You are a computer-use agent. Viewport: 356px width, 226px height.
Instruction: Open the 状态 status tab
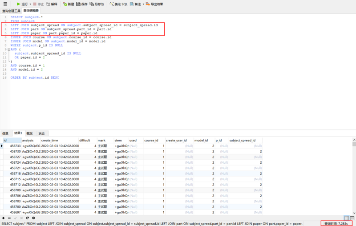[x=41, y=133]
